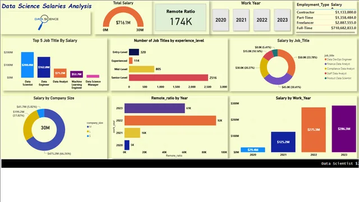
Task: Click the Entry-Level bar showing 320
Action: pyautogui.click(x=134, y=52)
